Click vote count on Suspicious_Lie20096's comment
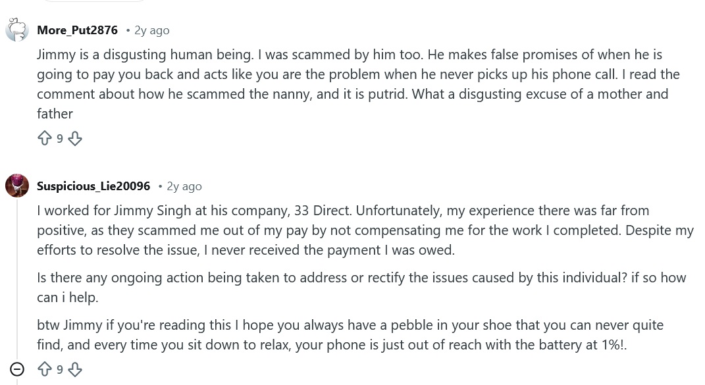 pyautogui.click(x=60, y=370)
